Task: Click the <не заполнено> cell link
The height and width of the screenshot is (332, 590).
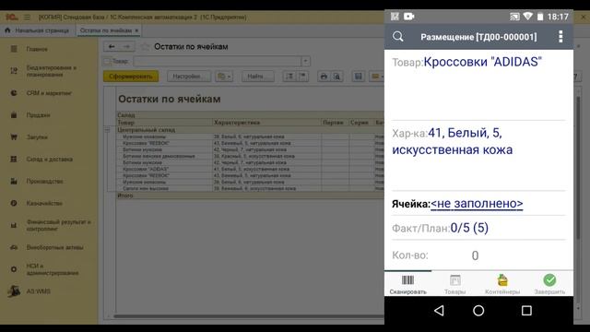Action: (477, 203)
